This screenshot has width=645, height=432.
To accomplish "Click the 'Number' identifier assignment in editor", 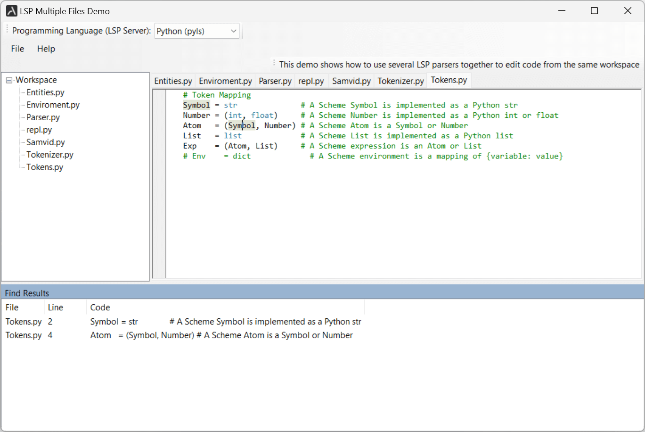I will pos(196,116).
